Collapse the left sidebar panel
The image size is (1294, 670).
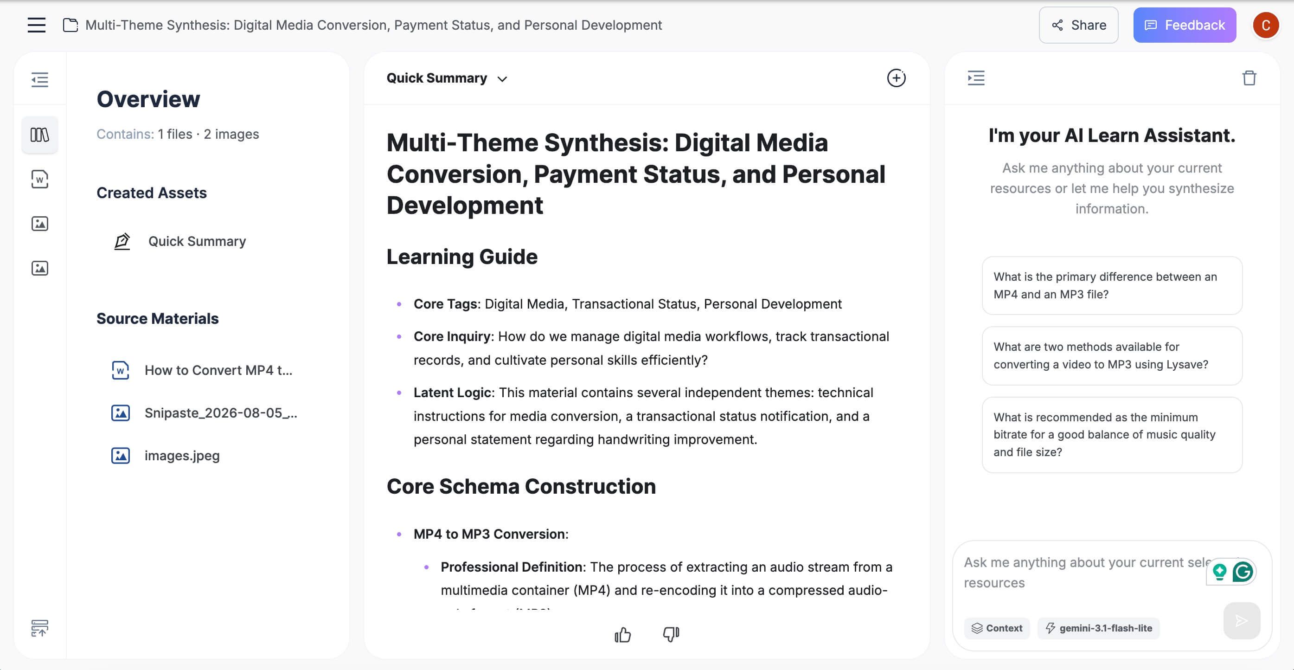(40, 79)
